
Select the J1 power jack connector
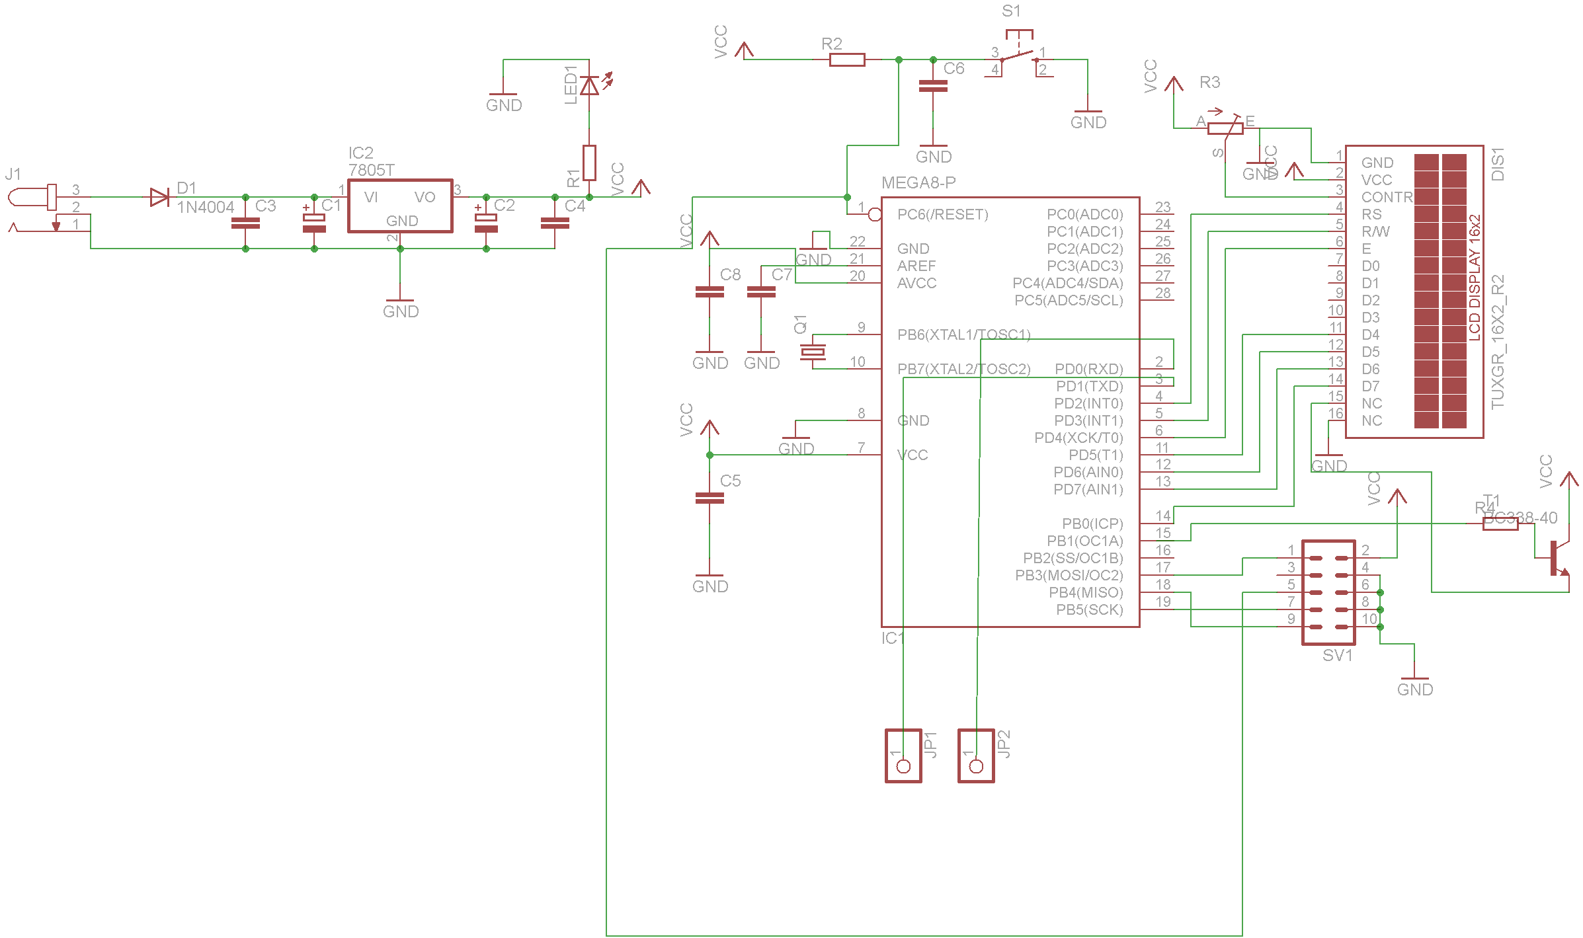[34, 197]
